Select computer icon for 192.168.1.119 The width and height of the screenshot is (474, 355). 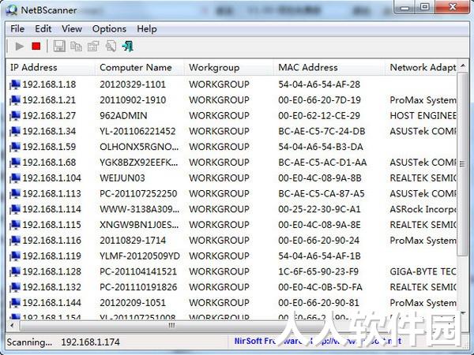pyautogui.click(x=15, y=256)
